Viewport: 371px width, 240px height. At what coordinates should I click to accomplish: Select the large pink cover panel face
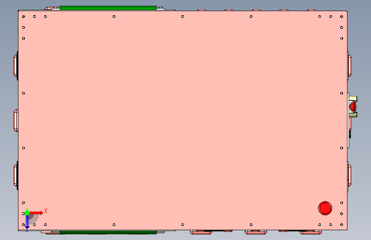(x=183, y=120)
